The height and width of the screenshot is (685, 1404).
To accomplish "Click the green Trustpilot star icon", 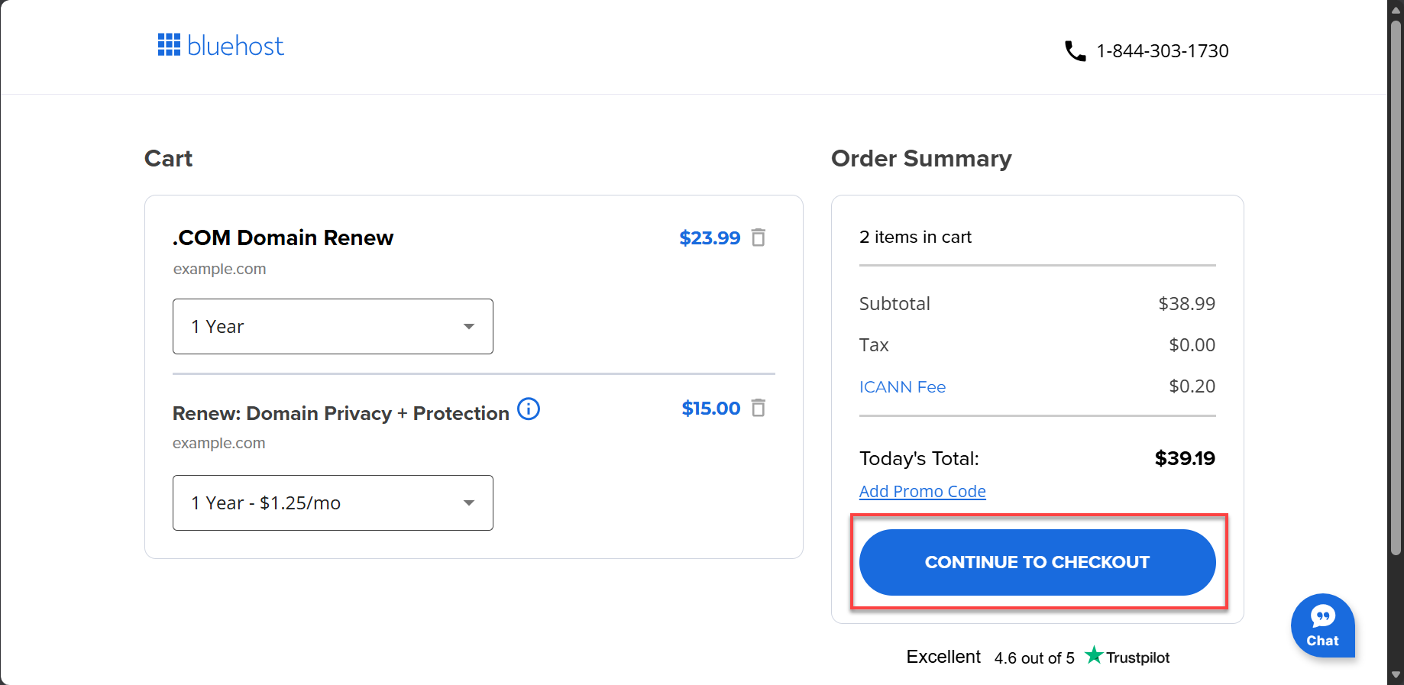I will [1092, 655].
